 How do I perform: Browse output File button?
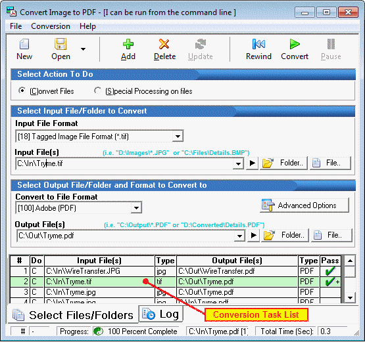pos(331,235)
